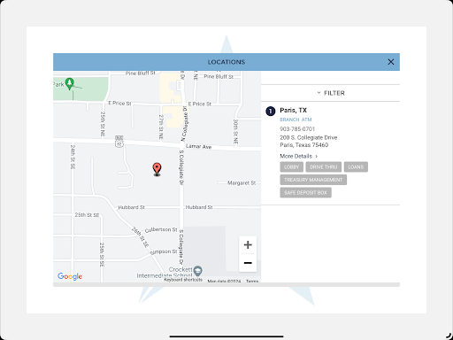
Task: Select the LOANS service tag
Action: 356,167
